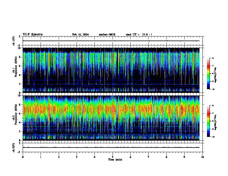The image size is (228, 176).
Task: Click the "8" kHz tick on ch.1 frequency axis
Action: tap(20, 57)
